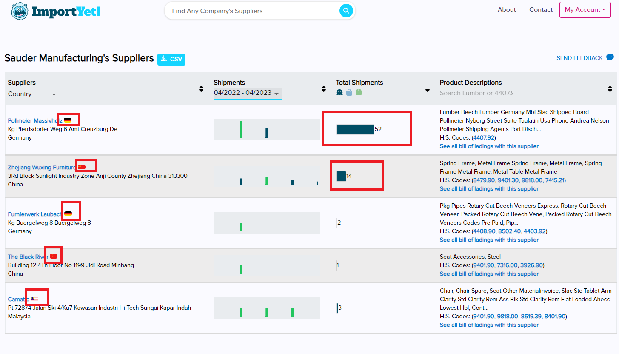Screen dimensions: 619x354
Task: Click Malaysia flag beside Camatic
Action: point(34,299)
